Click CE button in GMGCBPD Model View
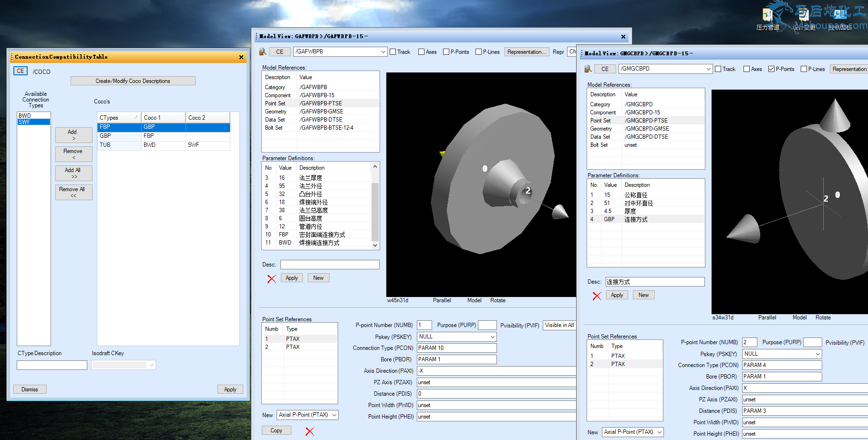Viewport: 868px width, 440px height. coord(605,69)
